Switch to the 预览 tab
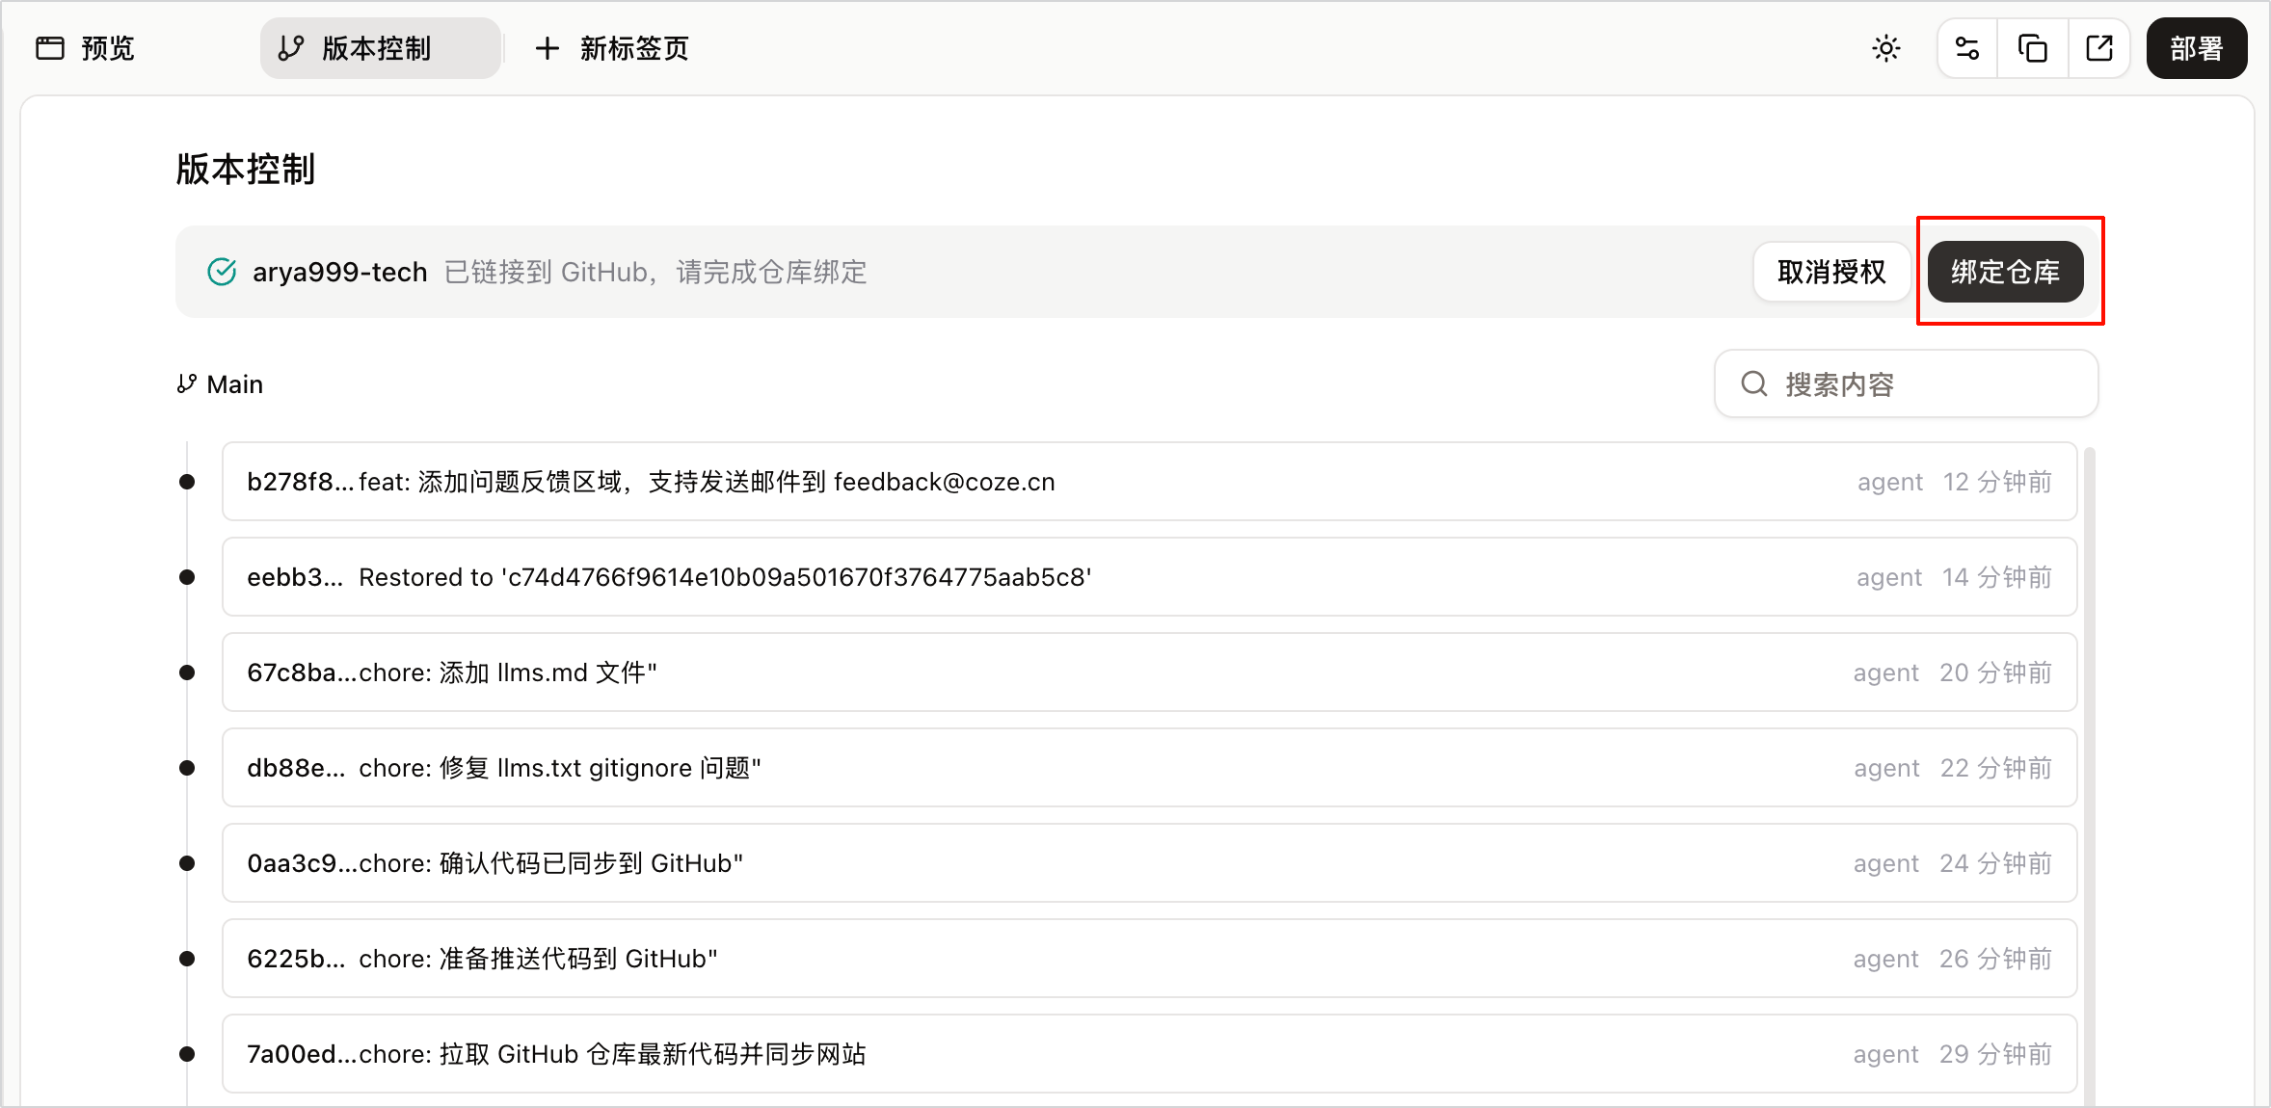2271x1108 pixels. [85, 48]
